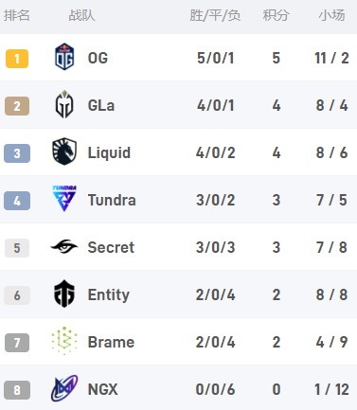This screenshot has width=357, height=410.
Task: Open the Brame green logo
Action: [64, 341]
